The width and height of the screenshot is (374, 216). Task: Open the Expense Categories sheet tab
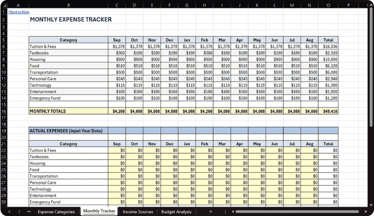56,212
